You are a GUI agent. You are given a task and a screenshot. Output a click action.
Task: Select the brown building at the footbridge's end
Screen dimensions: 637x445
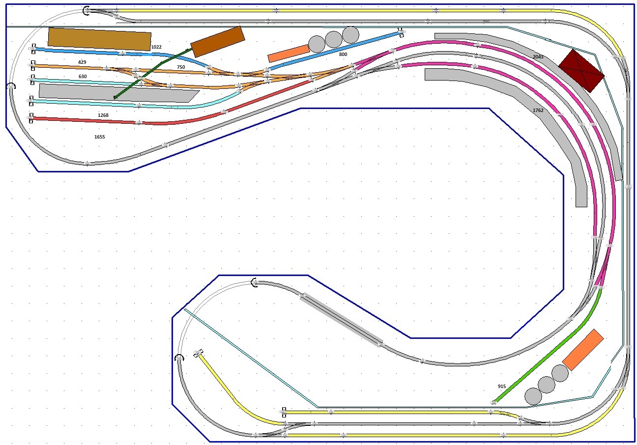point(218,42)
